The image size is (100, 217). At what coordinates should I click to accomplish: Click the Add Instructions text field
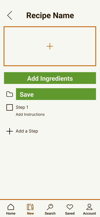(30, 114)
